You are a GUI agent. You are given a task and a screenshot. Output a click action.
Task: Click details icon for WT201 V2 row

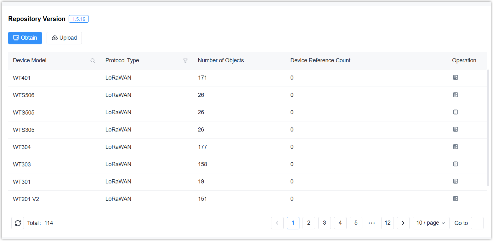point(455,199)
